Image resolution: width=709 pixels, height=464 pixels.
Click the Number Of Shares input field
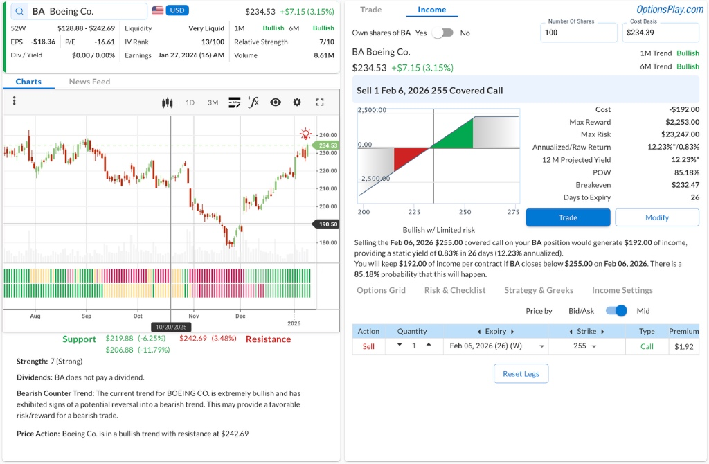[x=578, y=33]
